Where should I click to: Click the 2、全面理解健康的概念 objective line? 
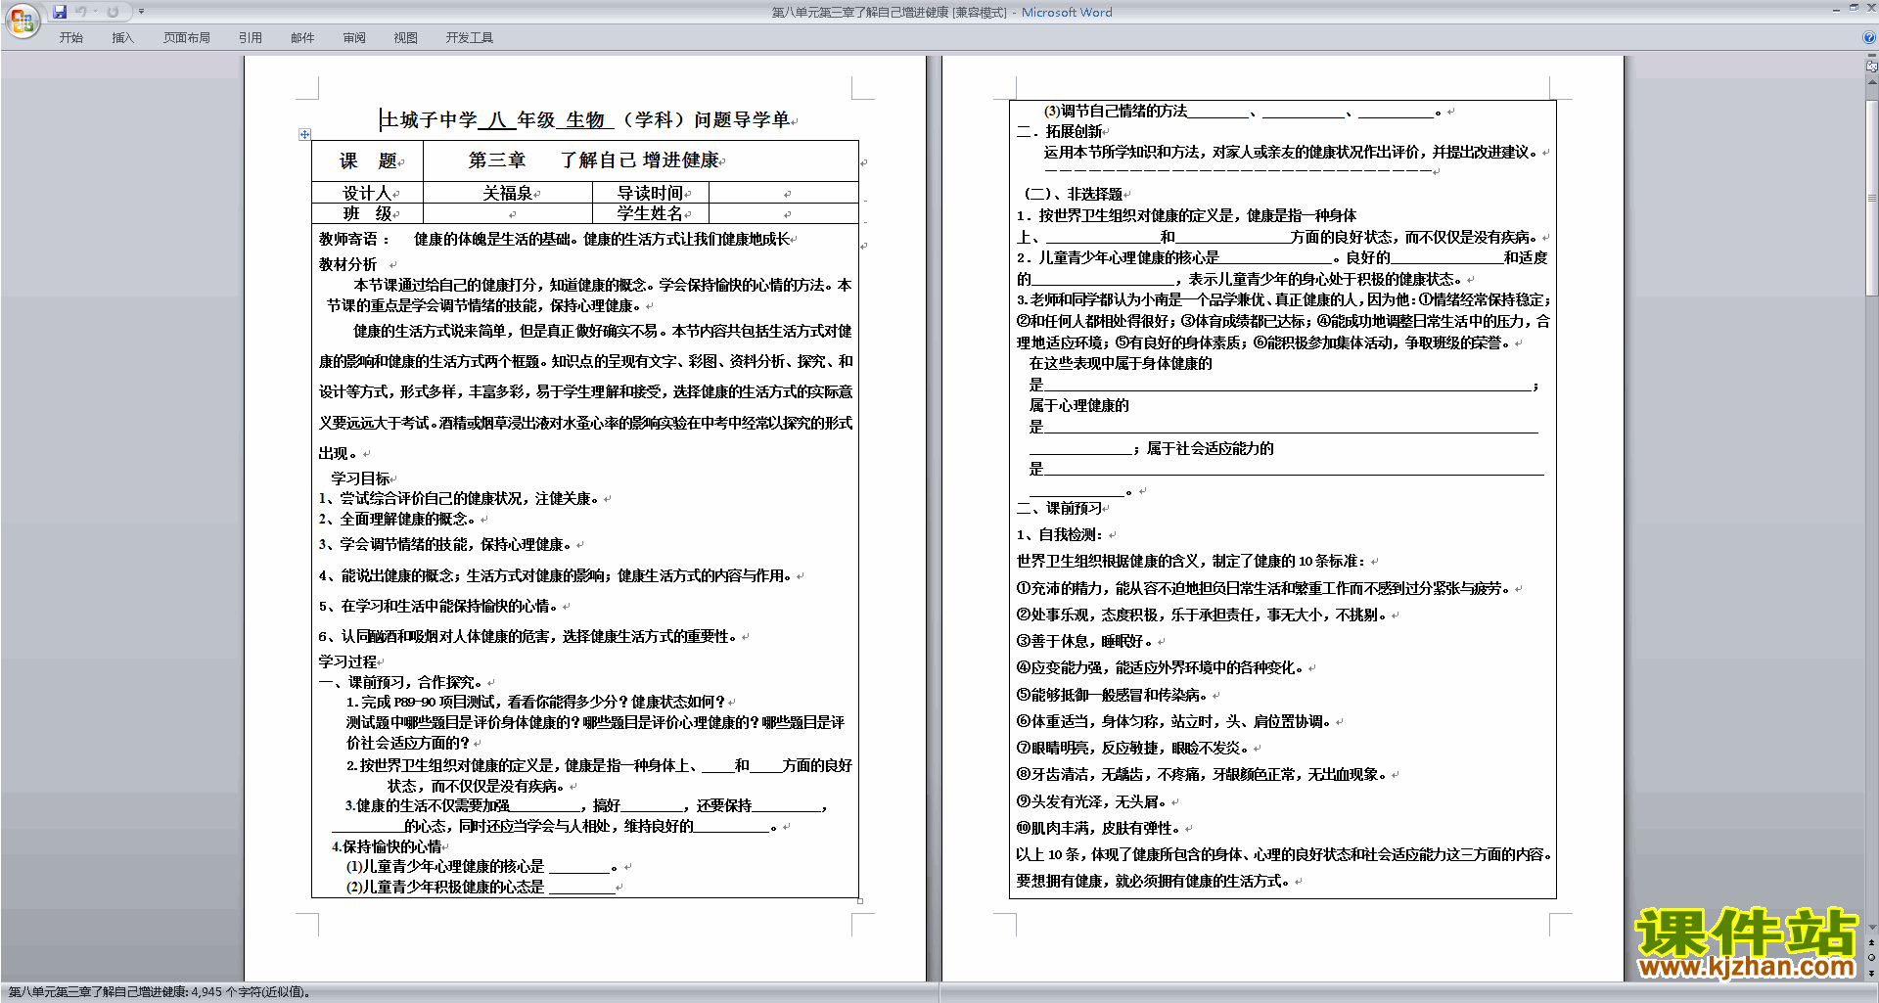[398, 519]
